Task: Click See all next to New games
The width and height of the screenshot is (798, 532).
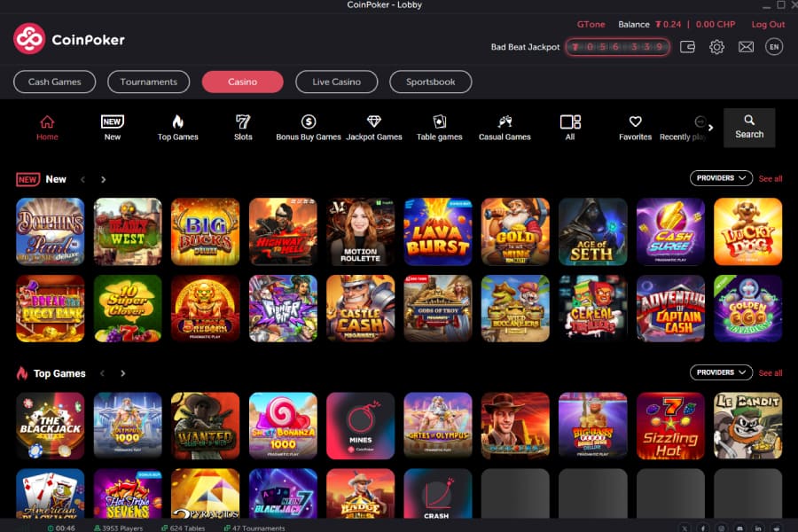Action: tap(770, 178)
